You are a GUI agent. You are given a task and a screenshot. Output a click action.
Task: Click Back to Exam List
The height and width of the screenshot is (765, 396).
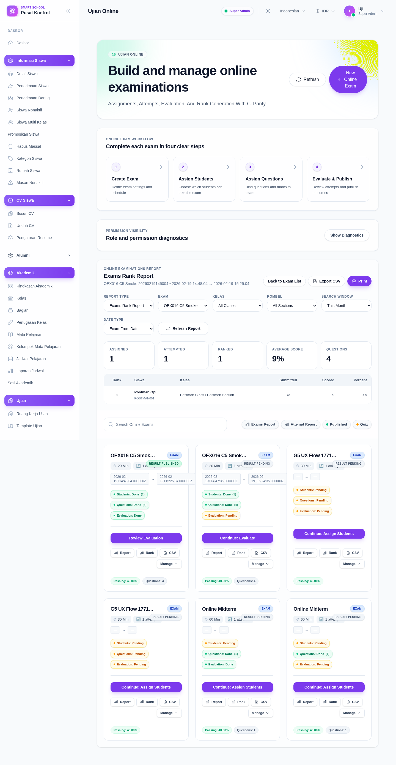pyautogui.click(x=284, y=281)
